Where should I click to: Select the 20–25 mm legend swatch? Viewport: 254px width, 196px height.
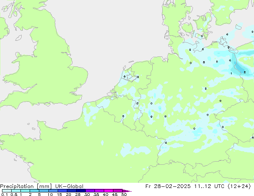coord(72,191)
